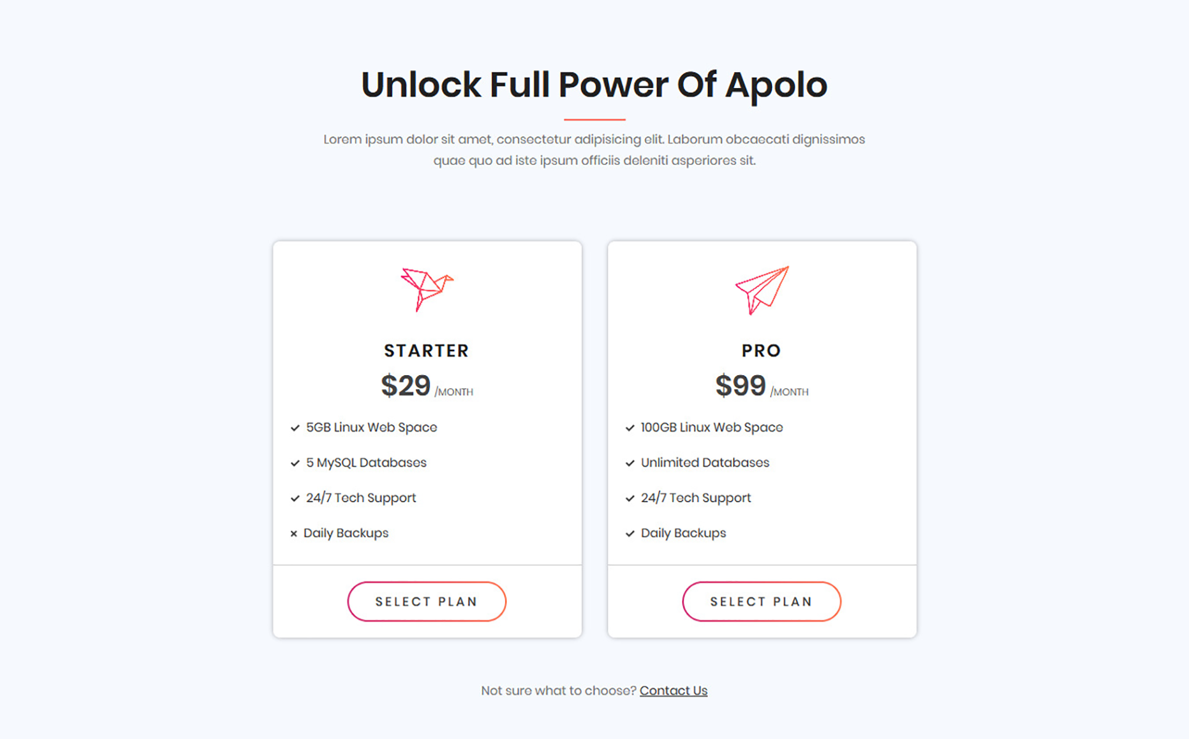Viewport: 1189px width, 739px height.
Task: Click the PRO plan title
Action: click(761, 351)
